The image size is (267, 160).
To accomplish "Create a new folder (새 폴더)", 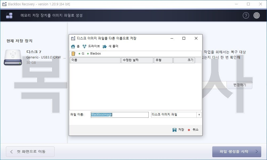I will 110,46.
